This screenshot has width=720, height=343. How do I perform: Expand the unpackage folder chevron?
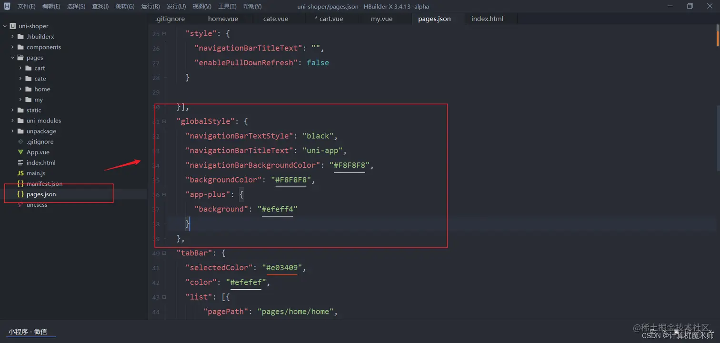[12, 131]
